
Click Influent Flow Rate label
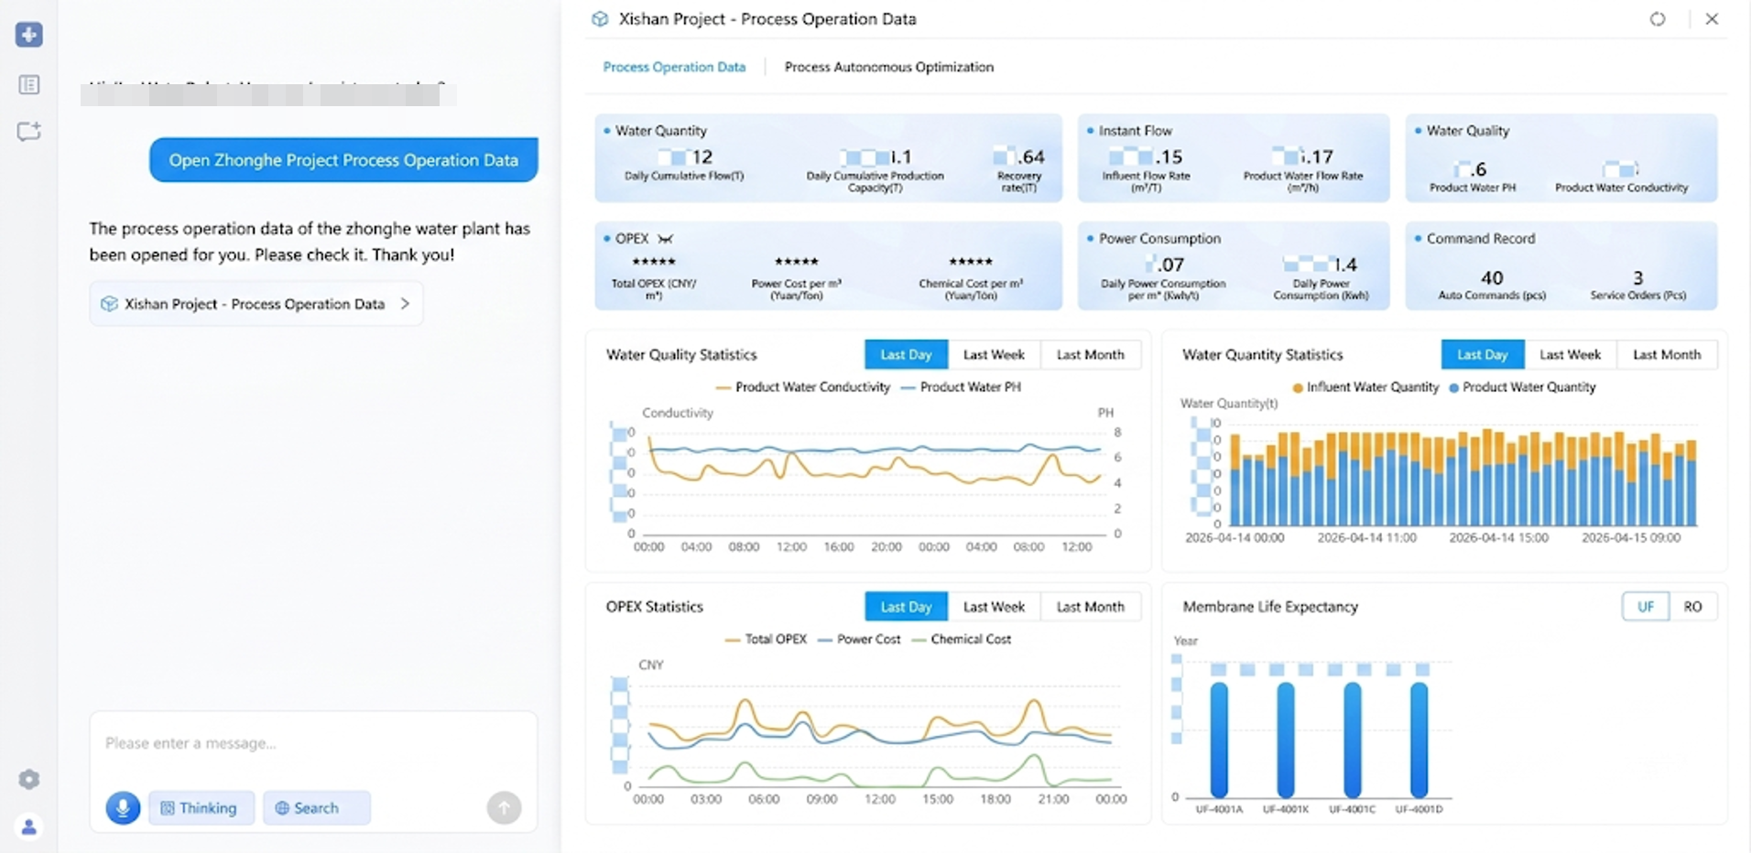[1147, 181]
